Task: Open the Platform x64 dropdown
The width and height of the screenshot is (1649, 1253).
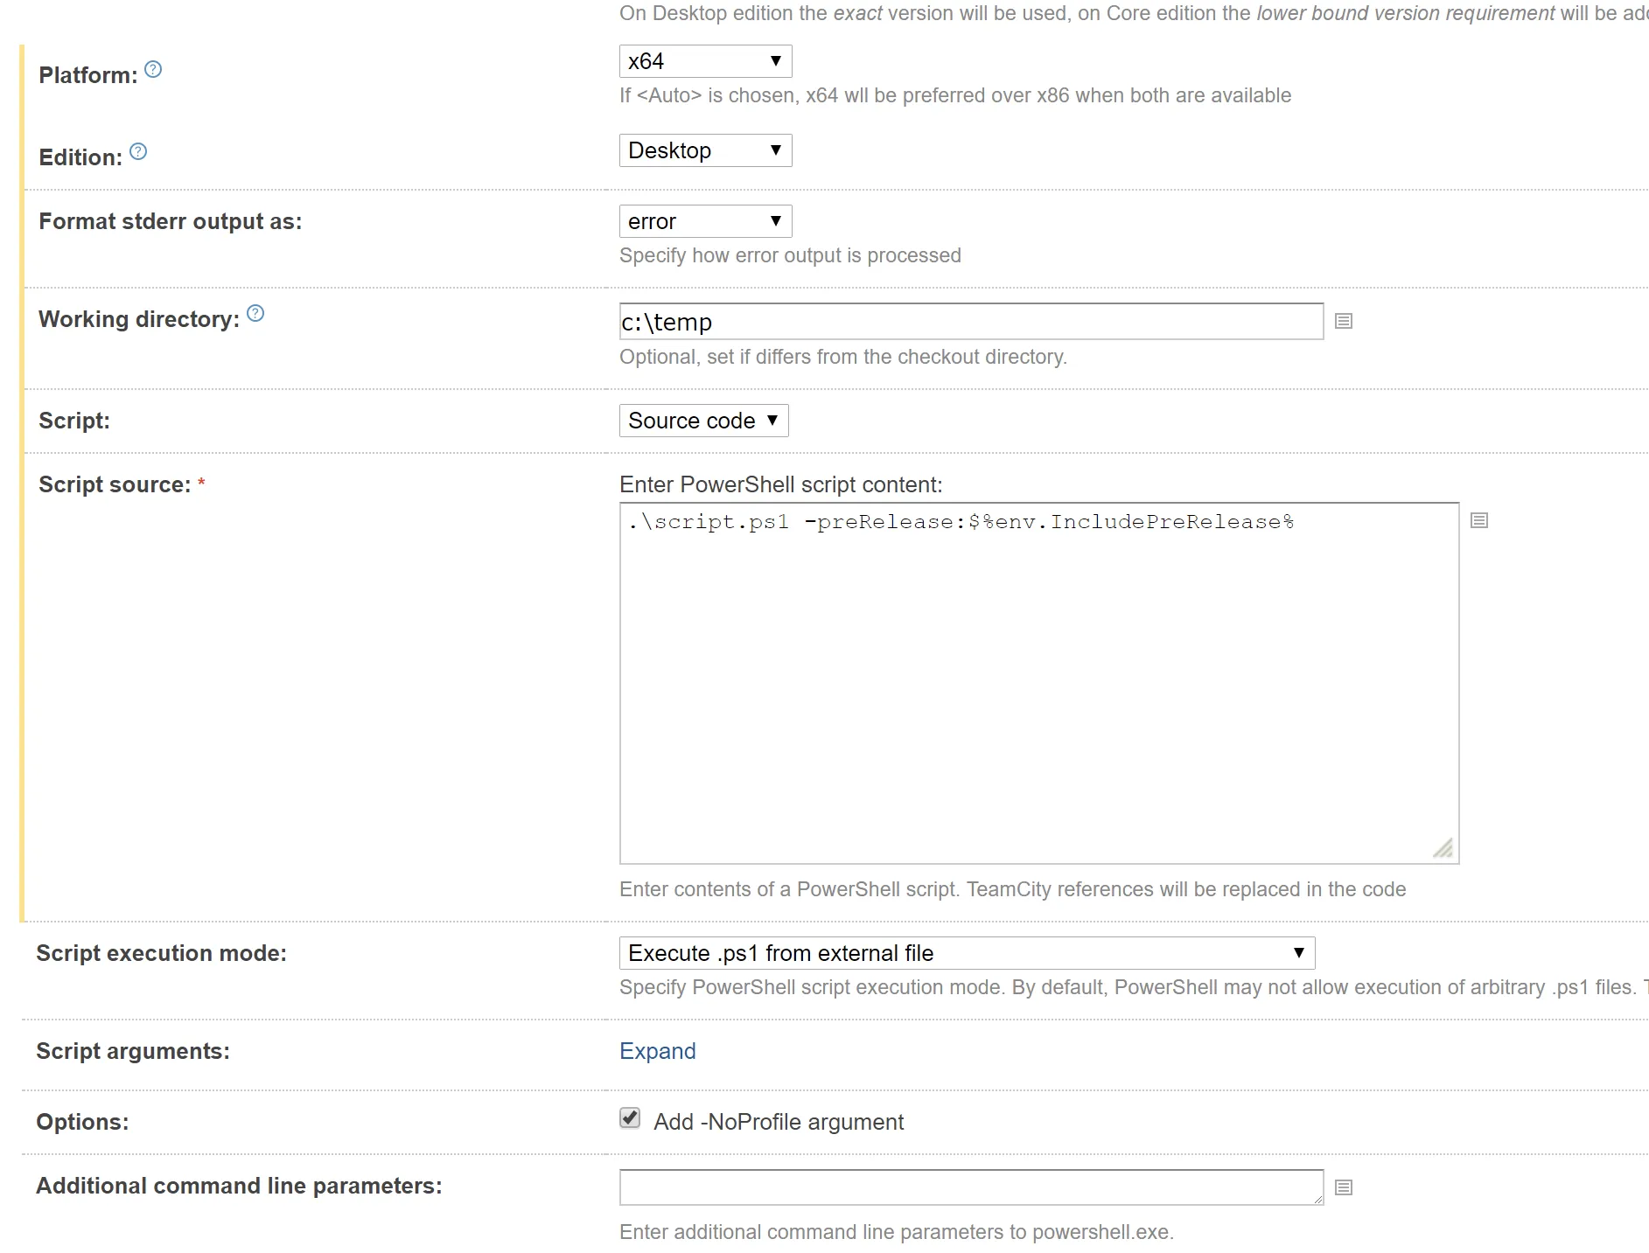Action: tap(705, 61)
